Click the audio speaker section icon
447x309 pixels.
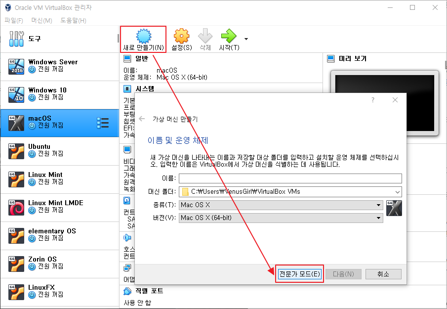127,237
